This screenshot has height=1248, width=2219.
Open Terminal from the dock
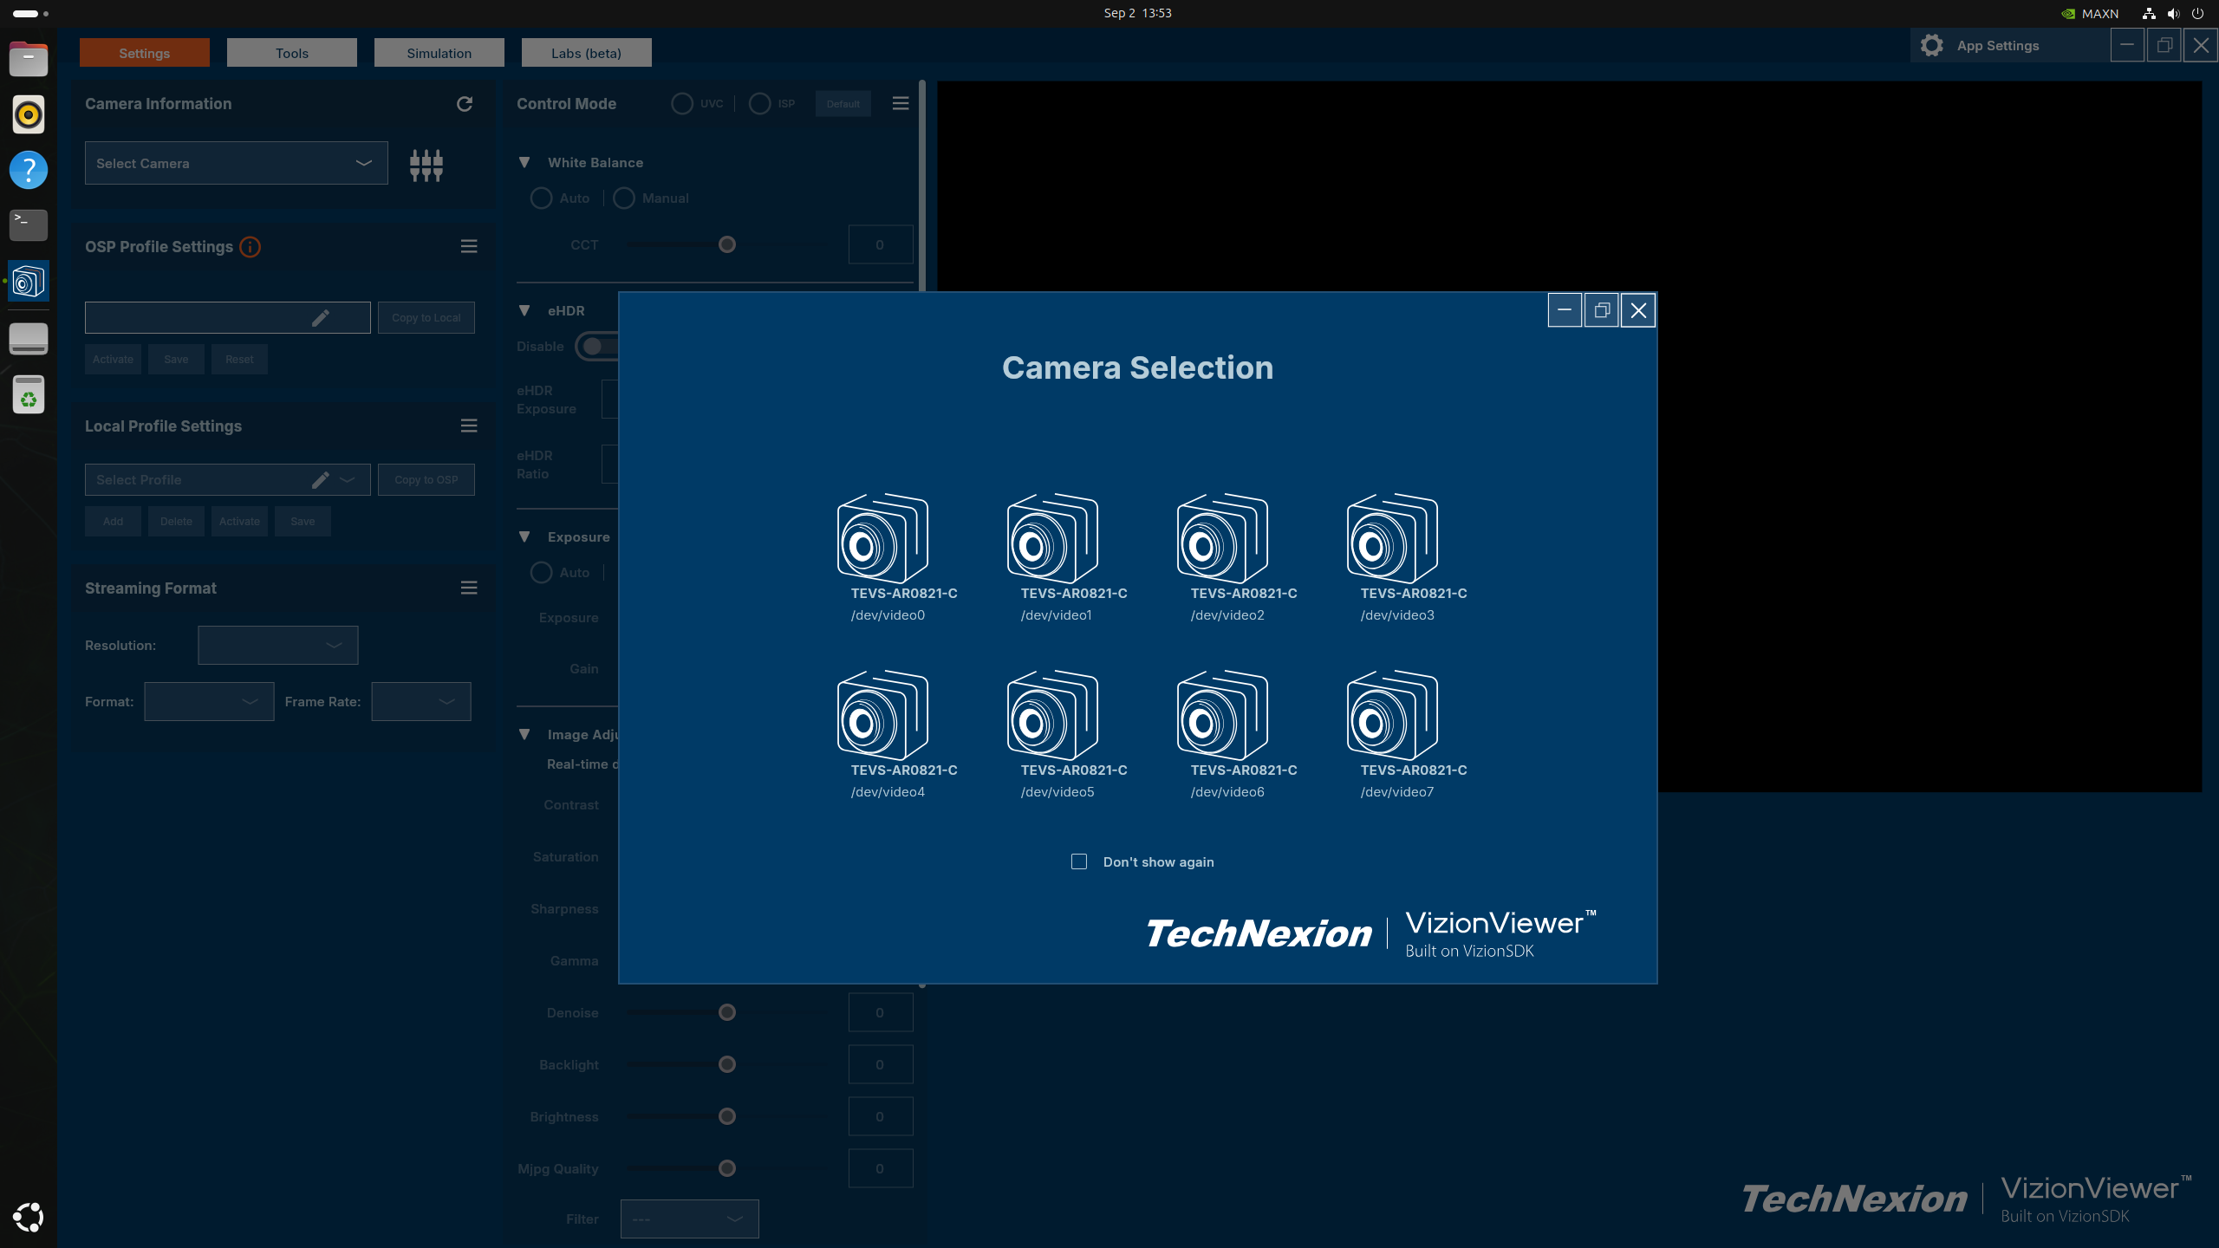pos(29,225)
